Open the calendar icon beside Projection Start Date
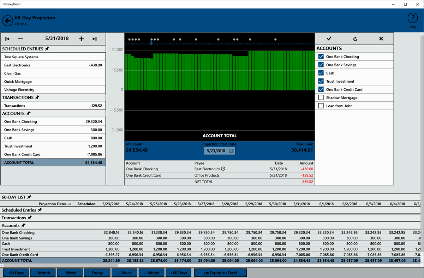This screenshot has height=278, width=424. (x=231, y=150)
